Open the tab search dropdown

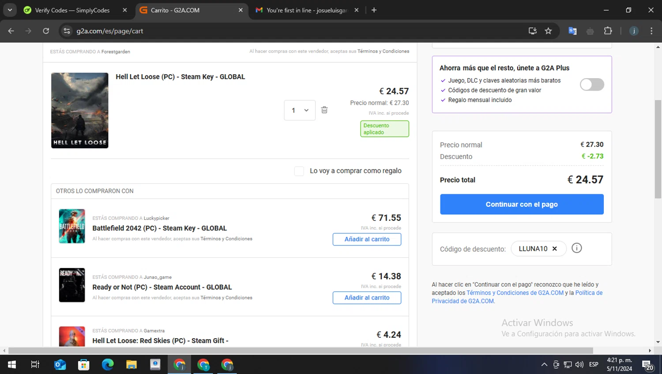[10, 10]
